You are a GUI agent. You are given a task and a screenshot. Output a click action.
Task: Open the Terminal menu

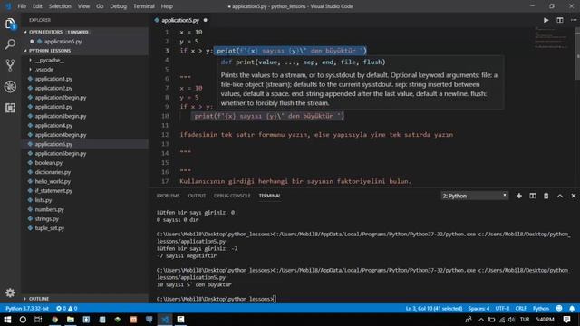(x=144, y=6)
